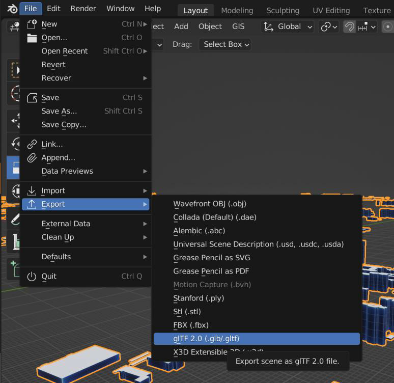Click the Save icon in File menu
This screenshot has width=394, height=383.
click(x=32, y=98)
